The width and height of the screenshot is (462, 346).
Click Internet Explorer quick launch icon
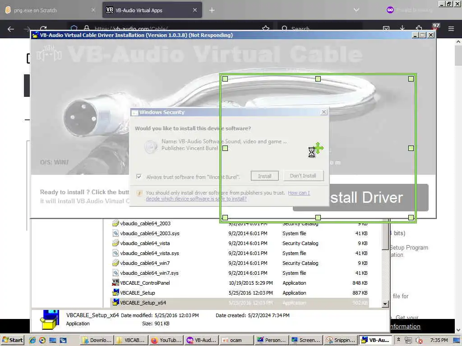pos(32,340)
